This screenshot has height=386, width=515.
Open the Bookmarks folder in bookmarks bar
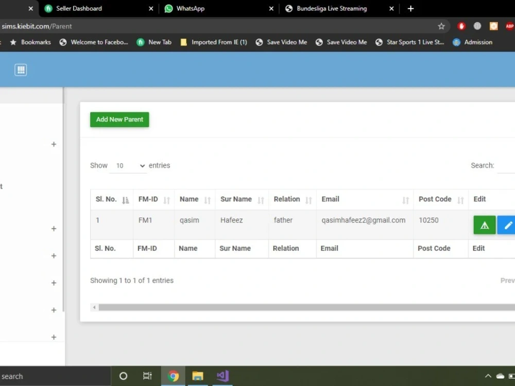30,42
